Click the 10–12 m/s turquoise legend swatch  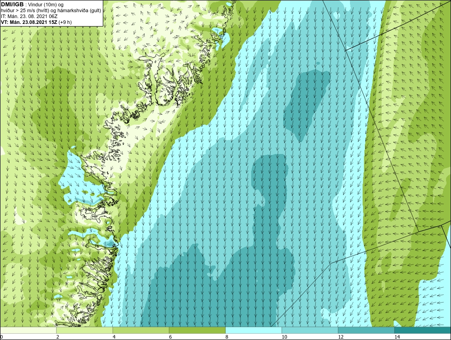(x=310, y=330)
